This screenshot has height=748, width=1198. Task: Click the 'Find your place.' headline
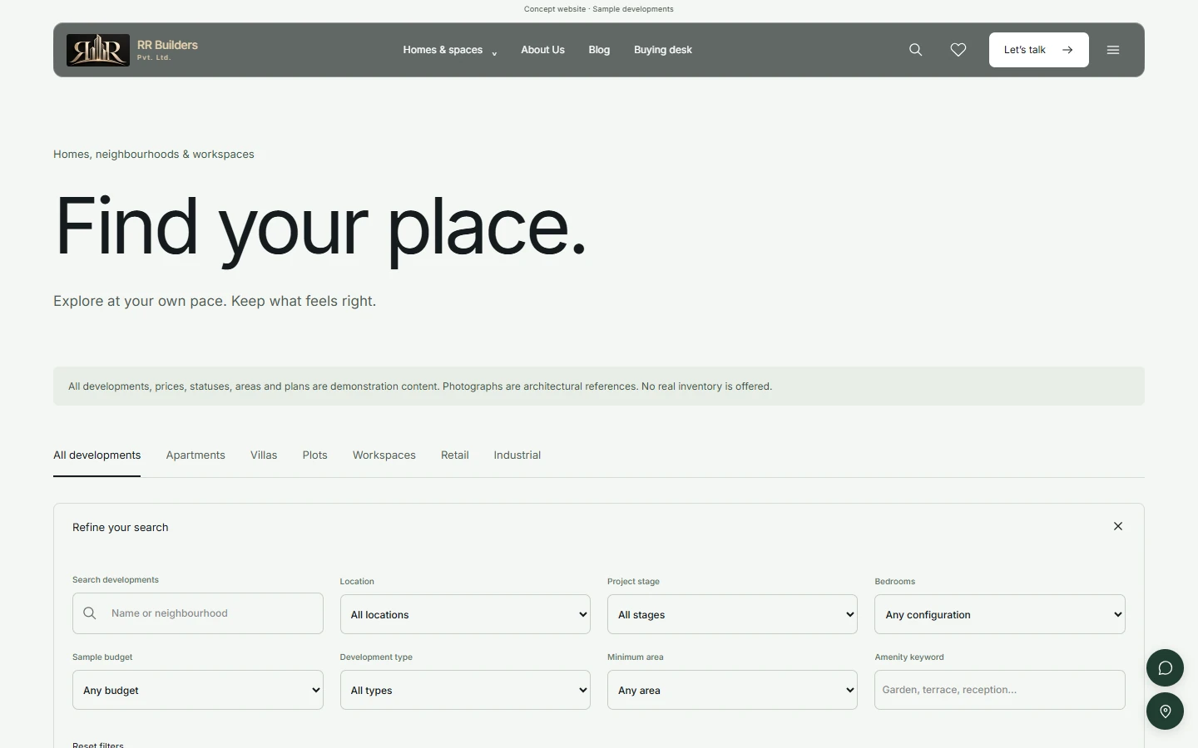click(320, 227)
